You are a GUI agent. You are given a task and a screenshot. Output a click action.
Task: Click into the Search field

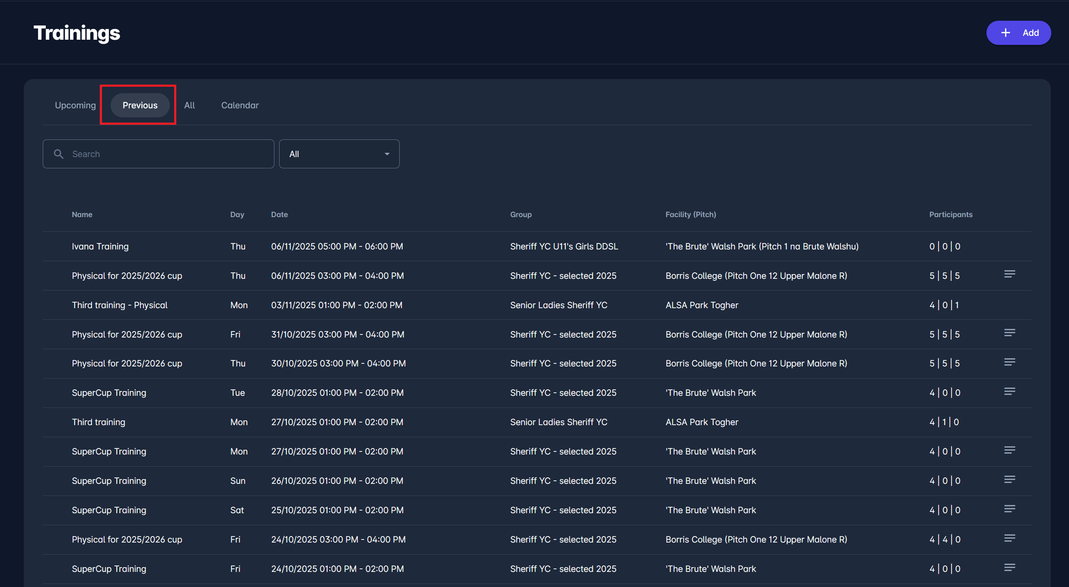[x=169, y=154]
